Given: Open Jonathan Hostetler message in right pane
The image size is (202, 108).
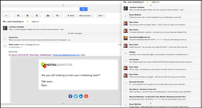Looking at the screenshot, I should [x=161, y=9].
